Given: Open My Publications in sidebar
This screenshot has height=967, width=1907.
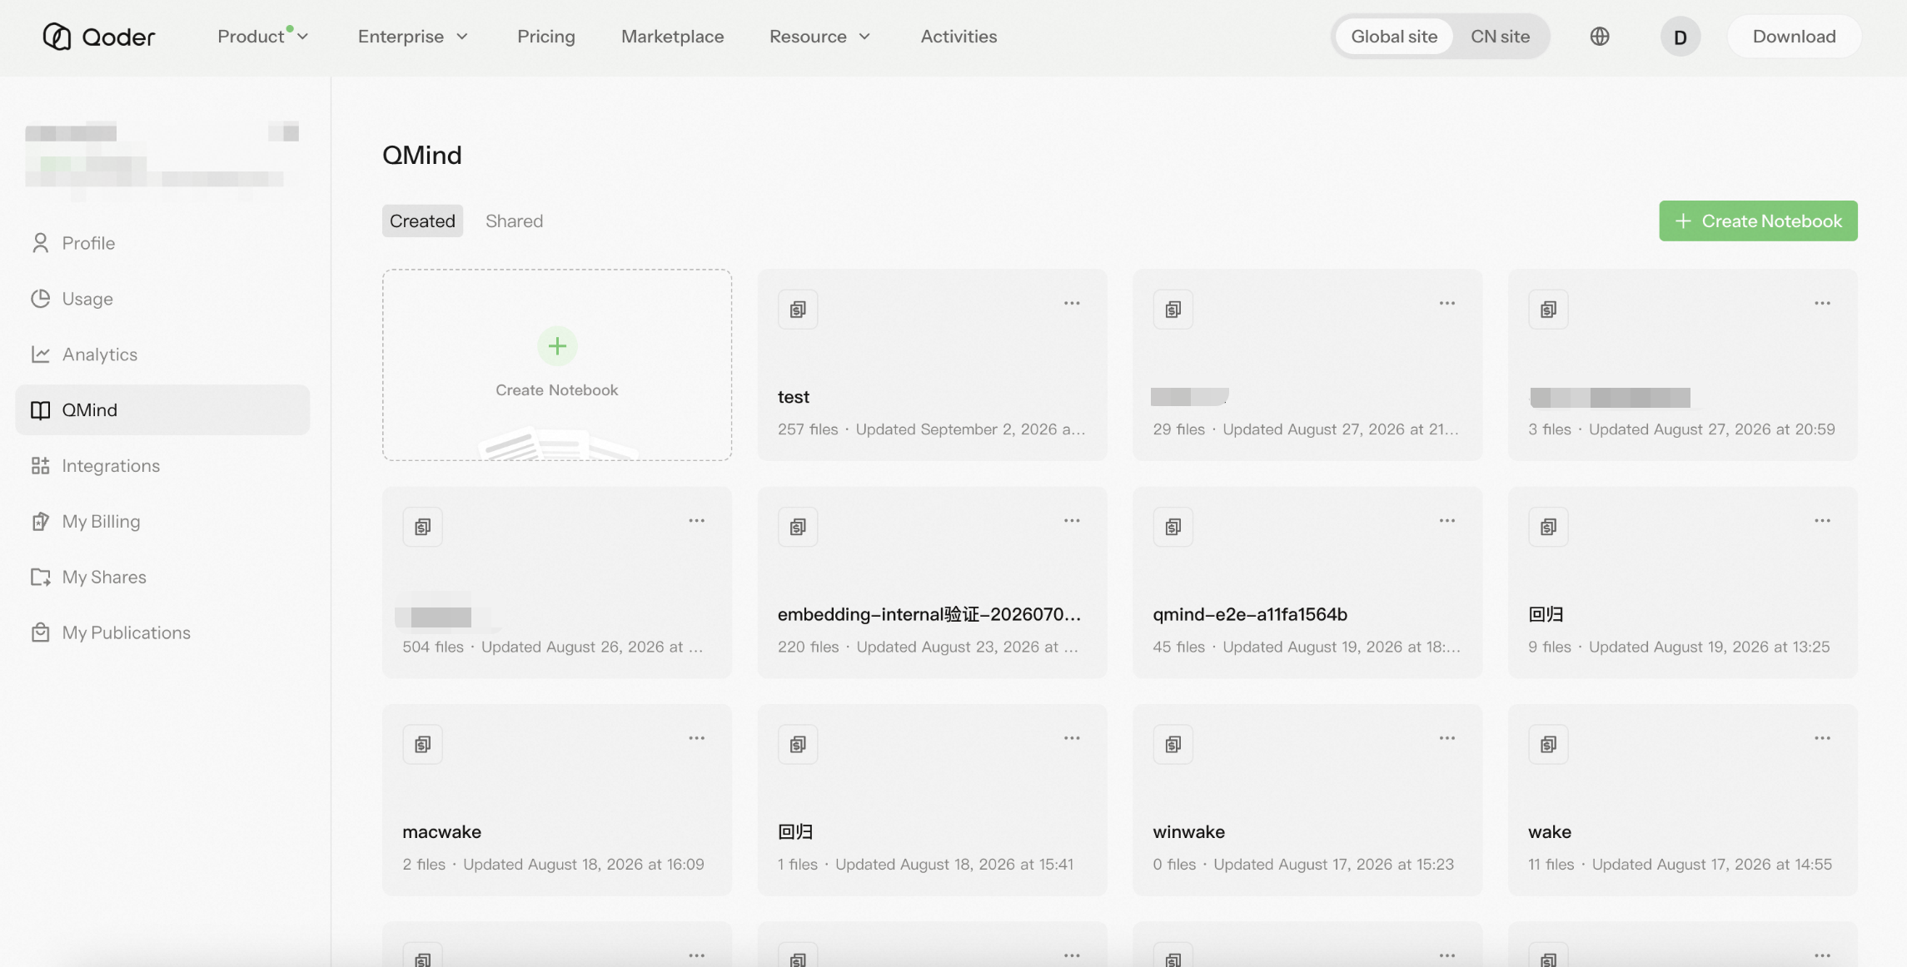Looking at the screenshot, I should (162, 633).
